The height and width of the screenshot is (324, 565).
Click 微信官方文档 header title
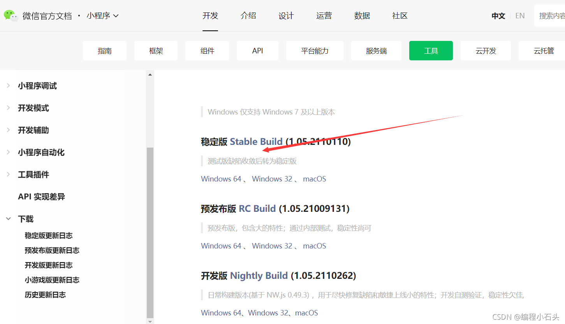tap(47, 16)
